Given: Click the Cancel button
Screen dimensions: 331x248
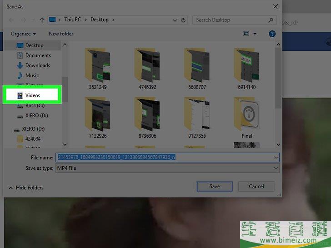Looking at the screenshot, I should [x=256, y=186].
